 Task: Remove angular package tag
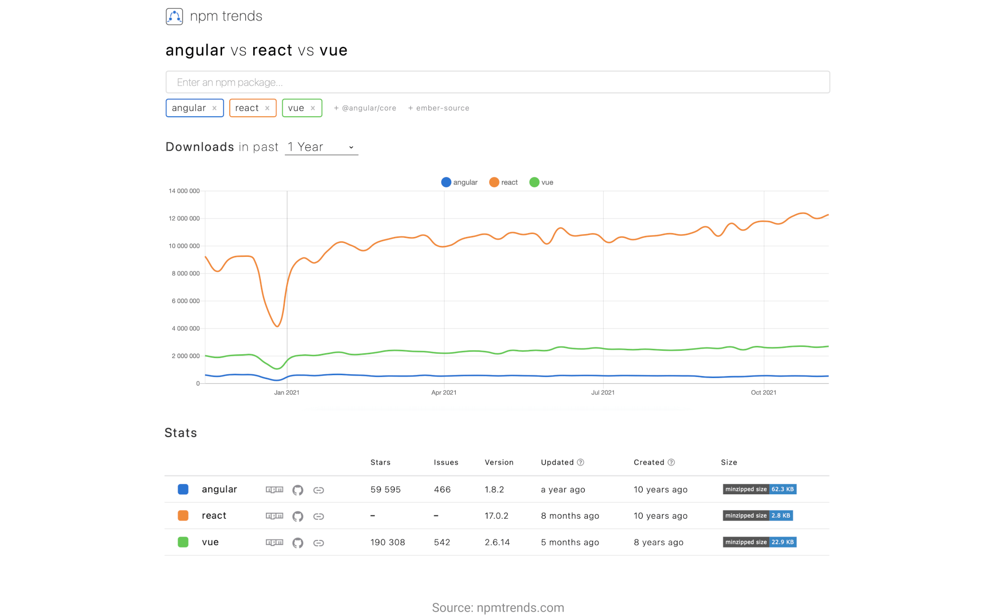tap(214, 108)
